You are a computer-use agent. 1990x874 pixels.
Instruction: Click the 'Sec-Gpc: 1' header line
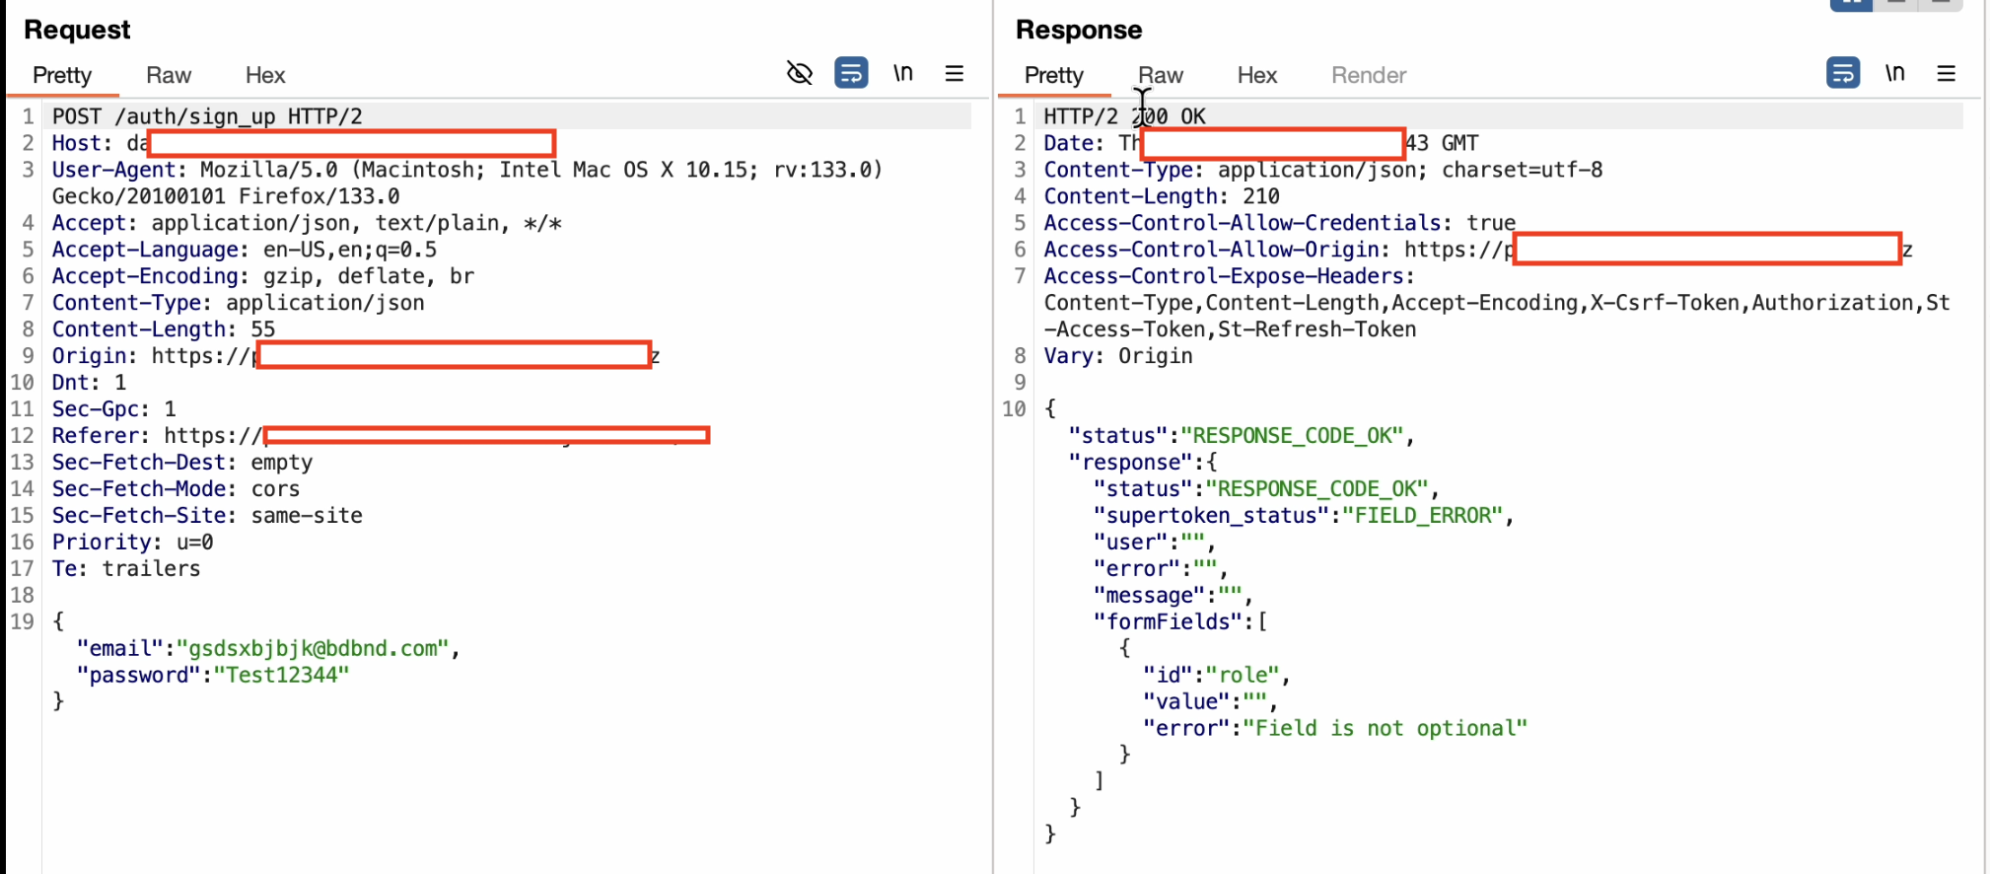(113, 409)
